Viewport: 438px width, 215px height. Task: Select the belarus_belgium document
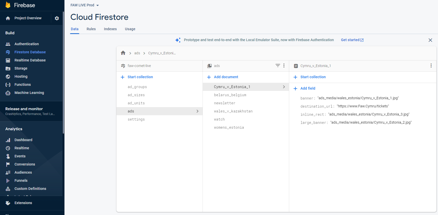(230, 95)
